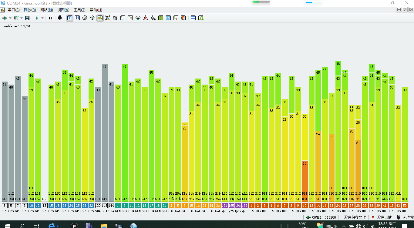
Task: Open the waveform icon's dropdown arrow
Action: click(22, 18)
